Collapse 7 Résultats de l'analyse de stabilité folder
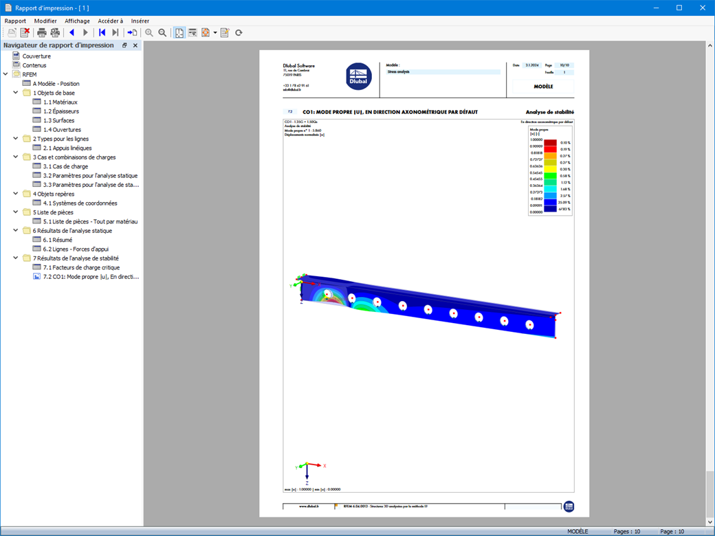715x536 pixels. tap(16, 258)
